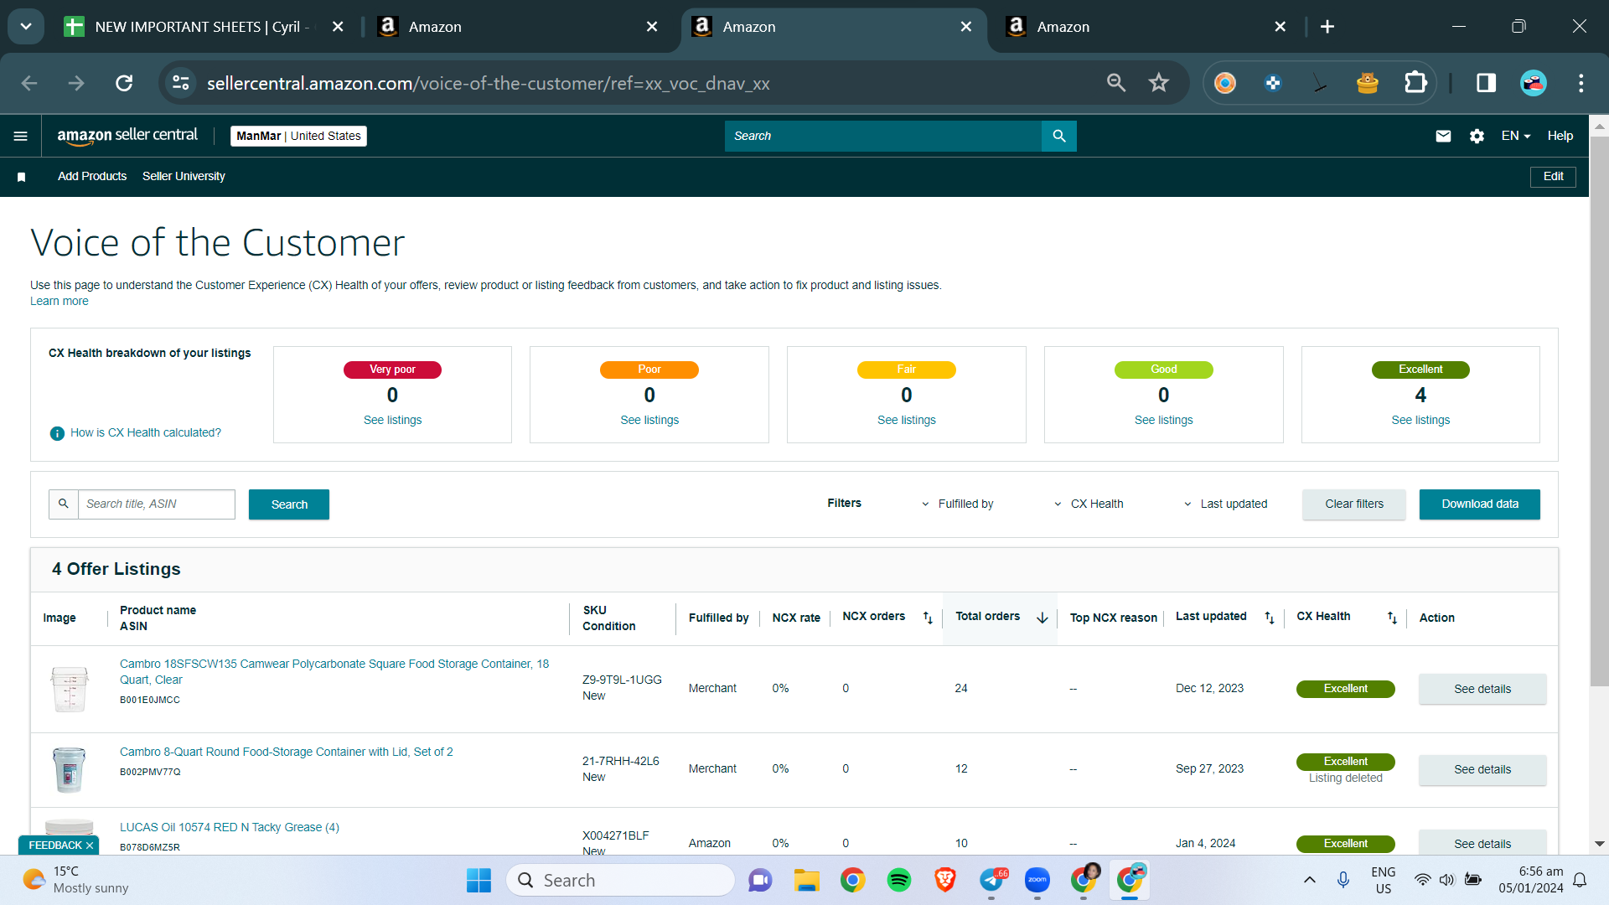Click the FEEDBACK tab close button

pyautogui.click(x=90, y=846)
